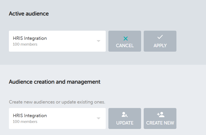Click '100 members' under Active audience selection
The height and width of the screenshot is (135, 206).
point(25,44)
